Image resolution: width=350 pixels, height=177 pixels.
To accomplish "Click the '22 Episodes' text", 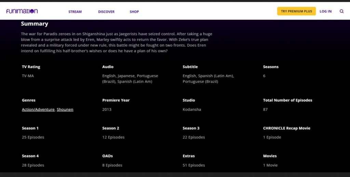I will pyautogui.click(x=194, y=137).
